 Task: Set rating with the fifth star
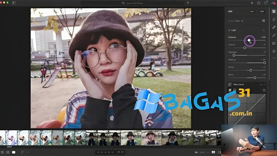[x=112, y=152]
